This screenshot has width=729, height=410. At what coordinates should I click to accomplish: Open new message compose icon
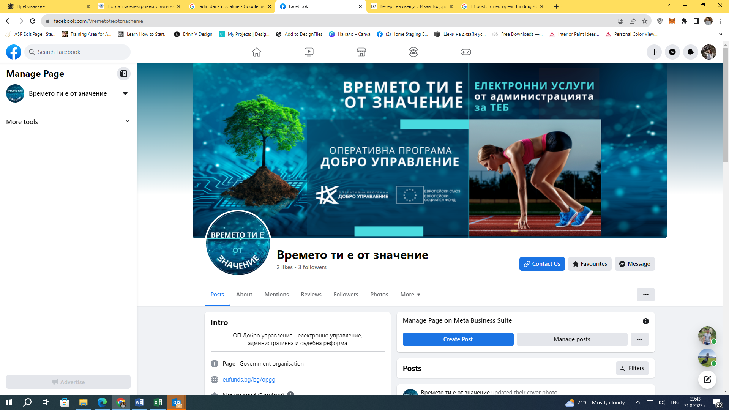point(707,380)
